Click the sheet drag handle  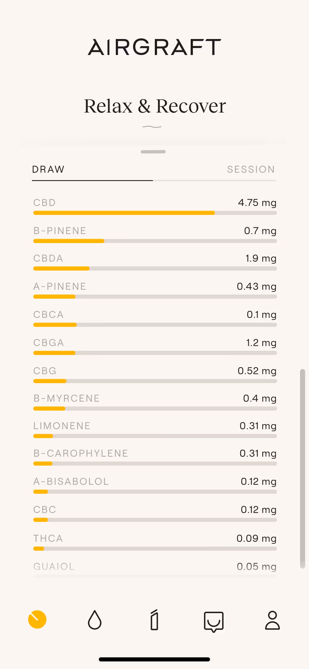(153, 152)
